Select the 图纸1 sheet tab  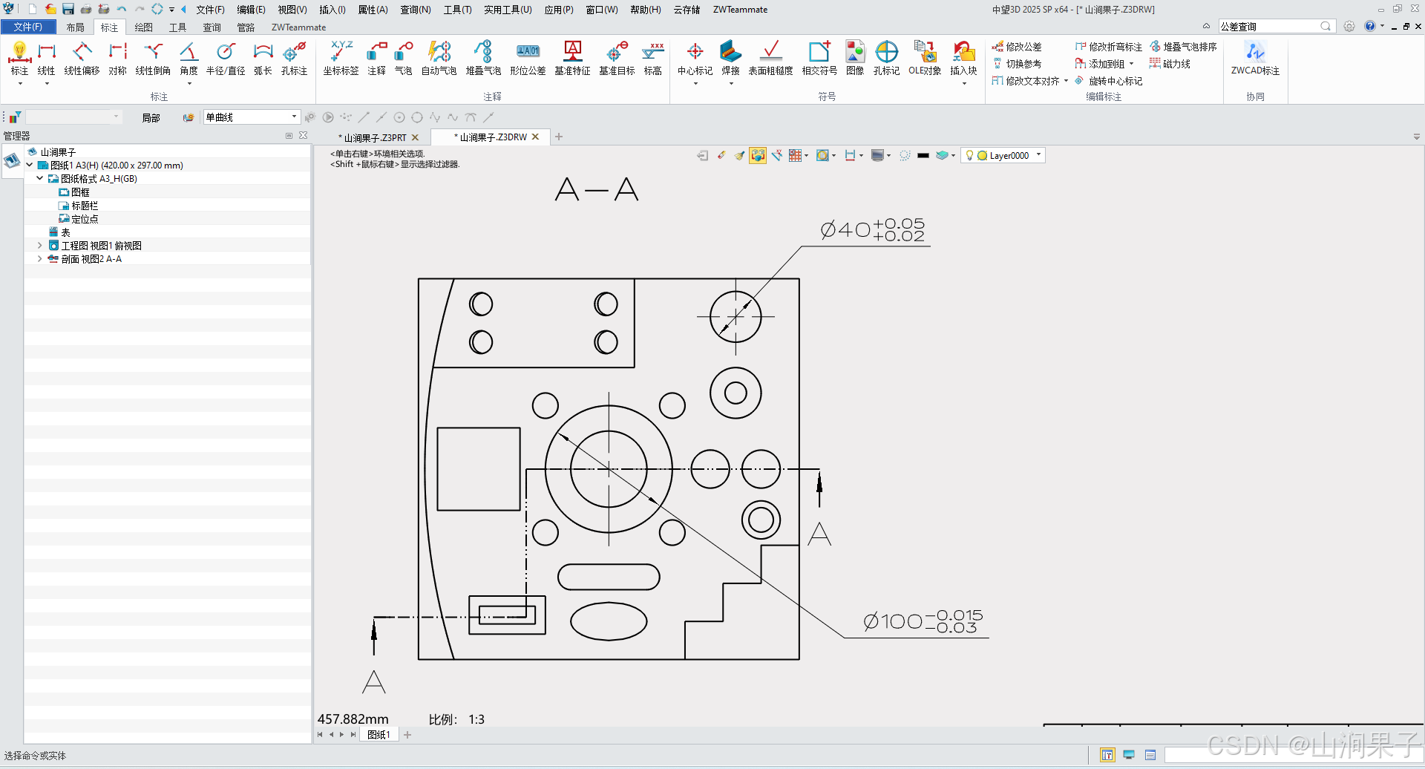click(379, 735)
